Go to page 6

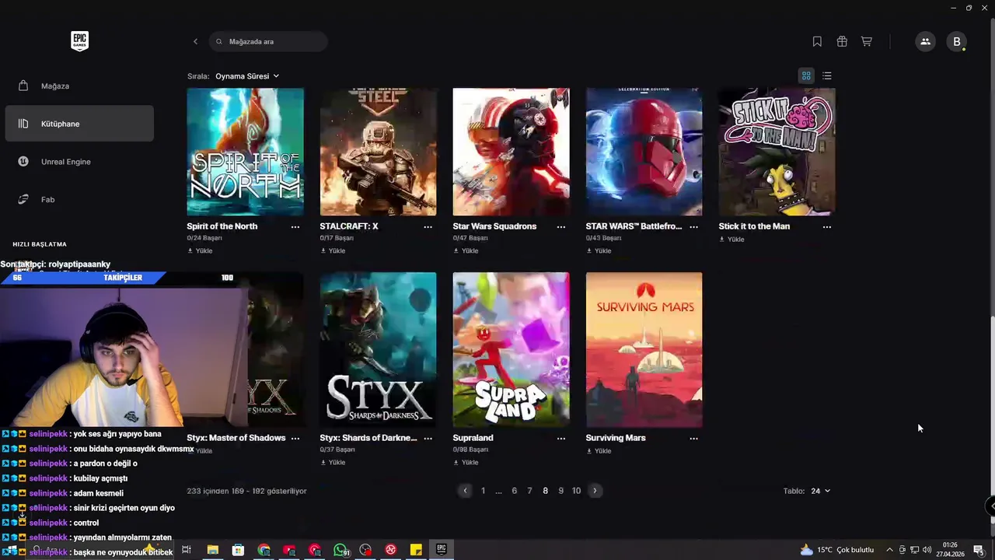coord(514,491)
